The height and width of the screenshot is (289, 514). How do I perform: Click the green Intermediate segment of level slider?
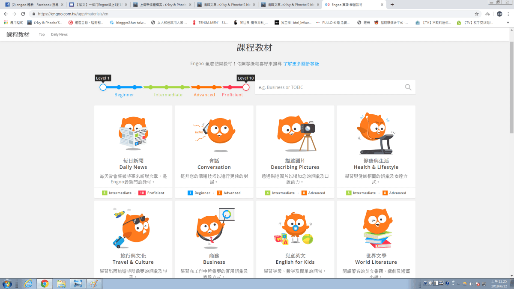(166, 87)
